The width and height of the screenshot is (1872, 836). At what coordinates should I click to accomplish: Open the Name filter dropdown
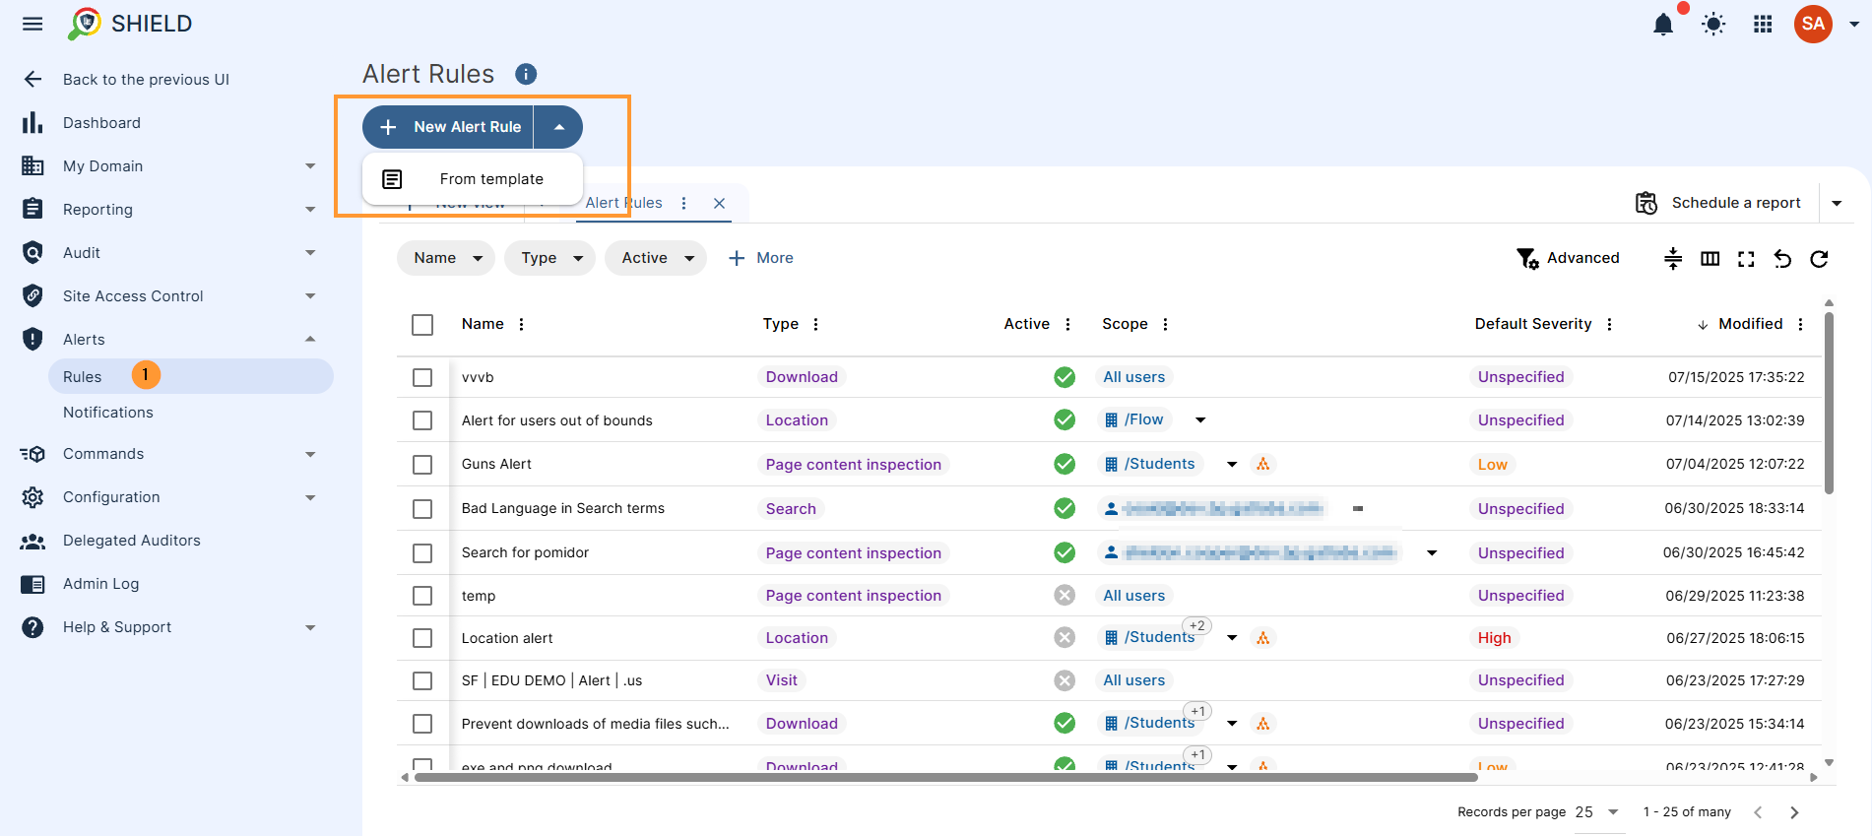(x=446, y=258)
